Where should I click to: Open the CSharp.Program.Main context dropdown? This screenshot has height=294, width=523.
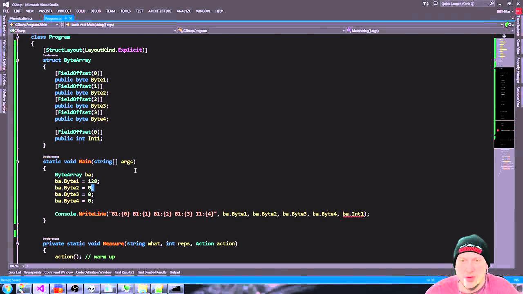34,24
